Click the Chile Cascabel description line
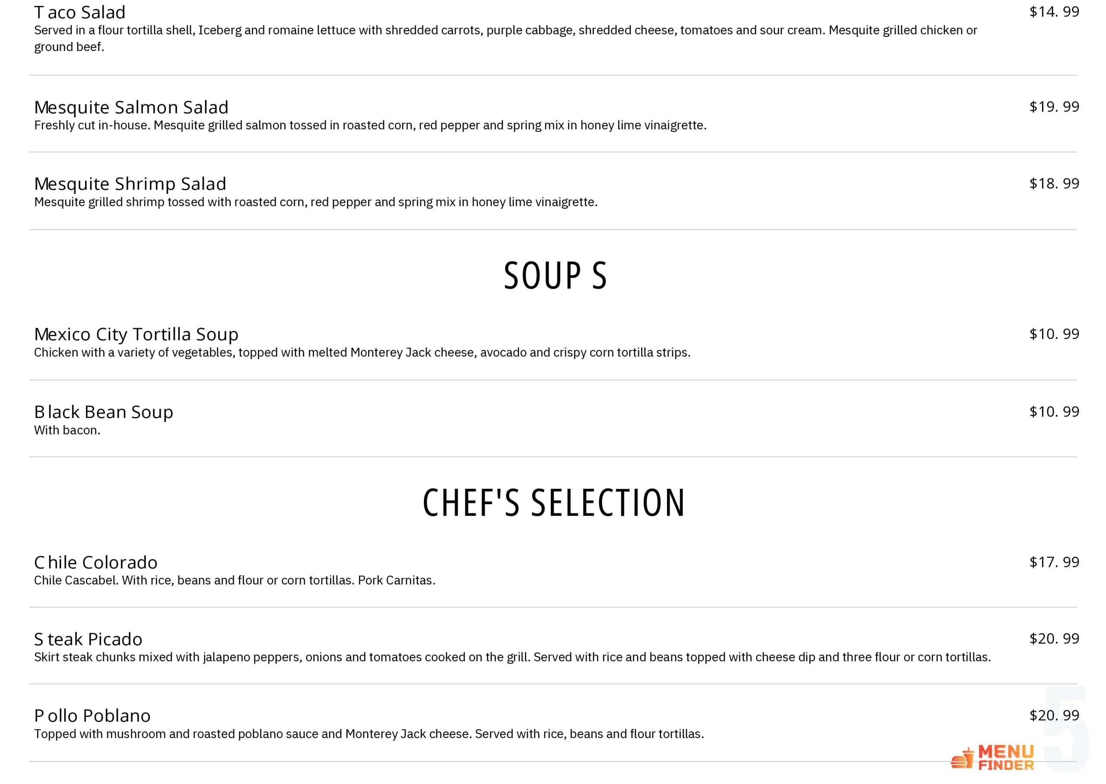The image size is (1106, 784). [x=235, y=580]
